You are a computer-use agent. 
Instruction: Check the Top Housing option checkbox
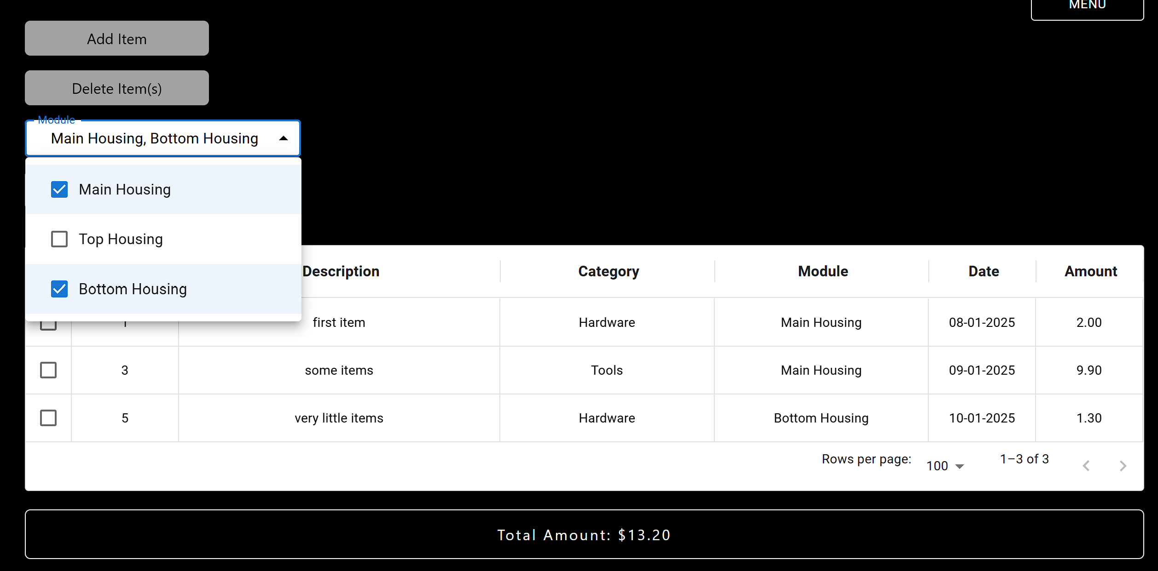pos(59,239)
